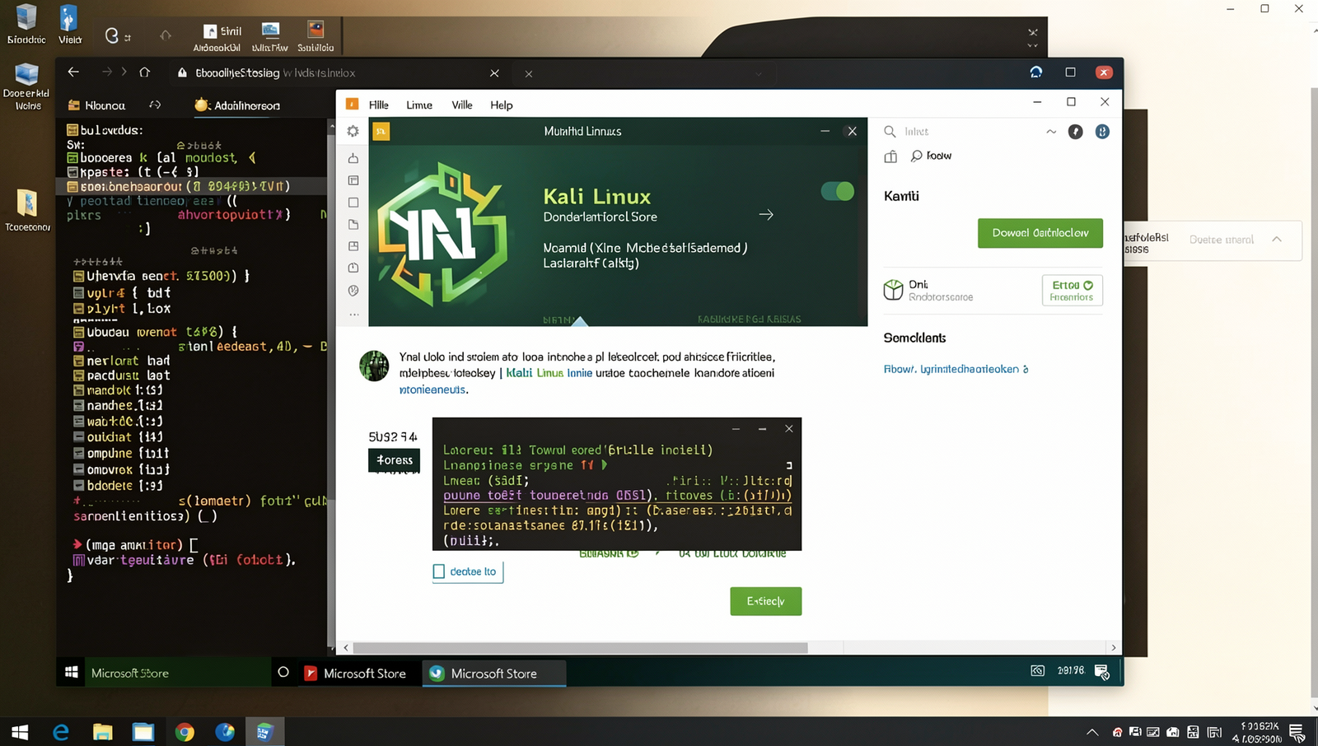Viewport: 1318px width, 746px height.
Task: Click the browser home icon
Action: [145, 72]
